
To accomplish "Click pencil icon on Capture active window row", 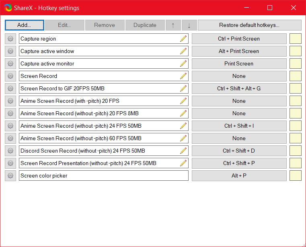I will pyautogui.click(x=183, y=51).
